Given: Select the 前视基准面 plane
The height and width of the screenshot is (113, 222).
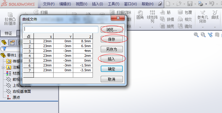Looking at the screenshot, I should pyautogui.click(x=13, y=79).
